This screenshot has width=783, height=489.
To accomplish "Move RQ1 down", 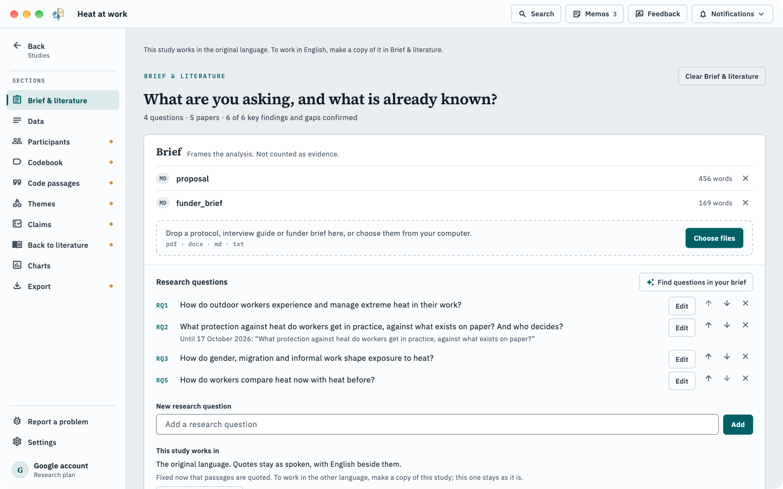I will (x=727, y=303).
